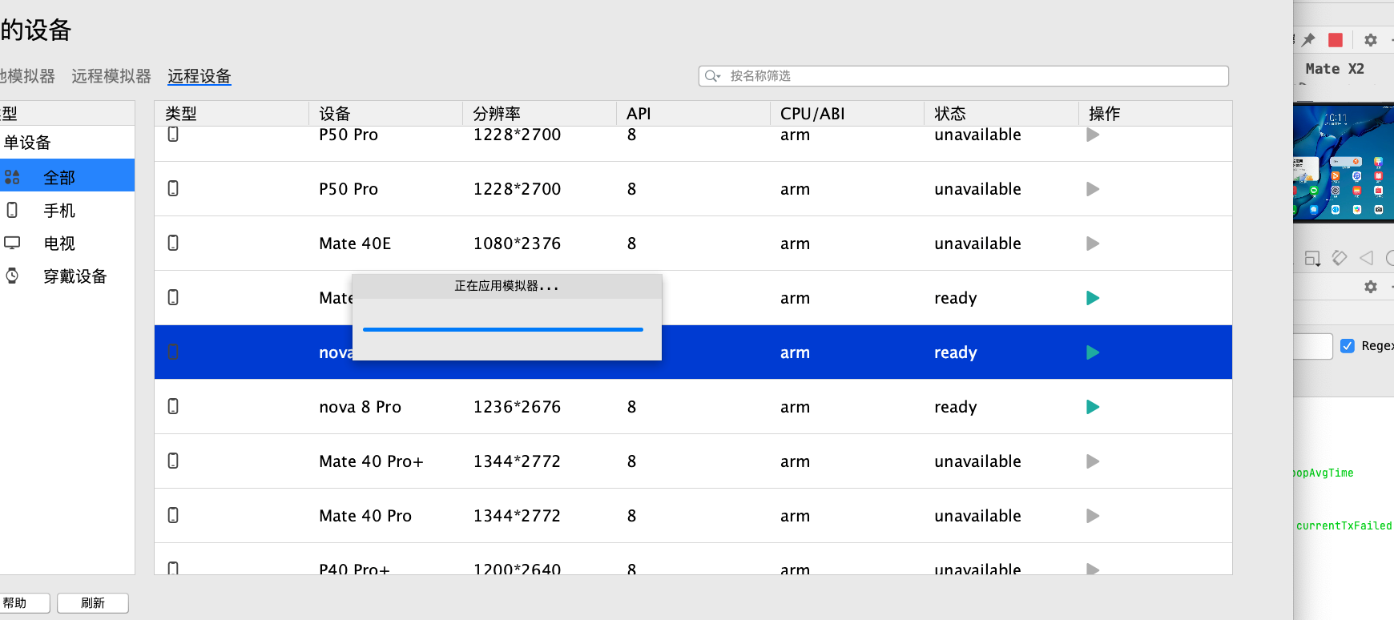Click phone icon in second P50 Pro row
The width and height of the screenshot is (1394, 620).
tap(173, 188)
